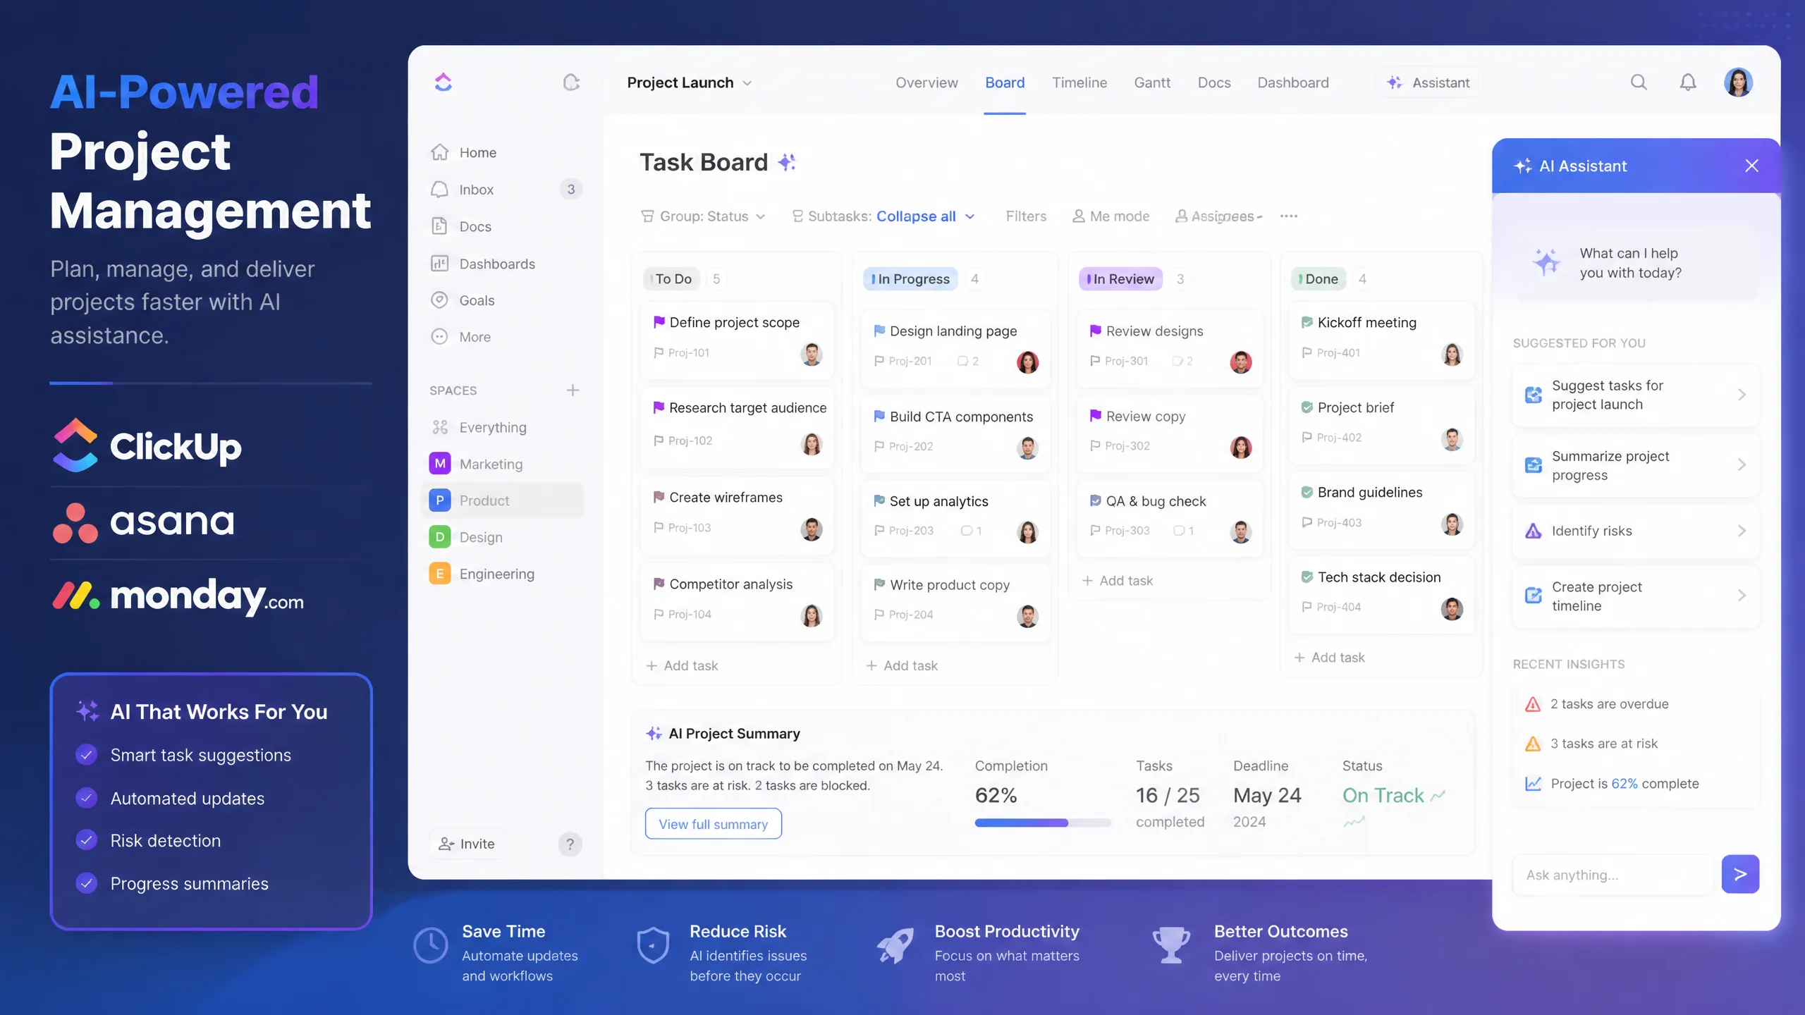Add a task in the To Do column
1805x1015 pixels.
(x=682, y=665)
